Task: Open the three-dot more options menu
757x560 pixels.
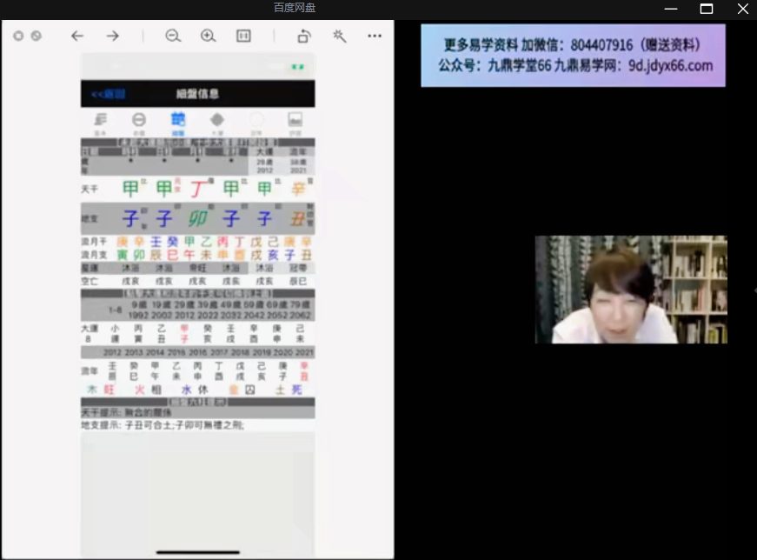Action: (x=375, y=36)
